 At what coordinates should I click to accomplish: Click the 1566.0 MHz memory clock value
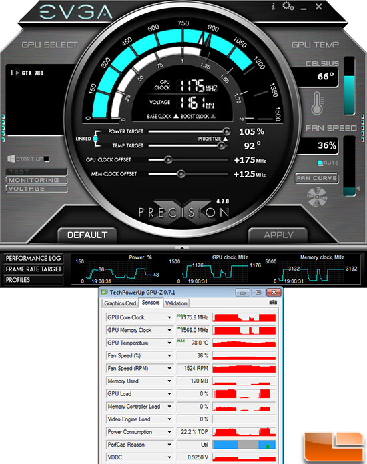click(193, 330)
